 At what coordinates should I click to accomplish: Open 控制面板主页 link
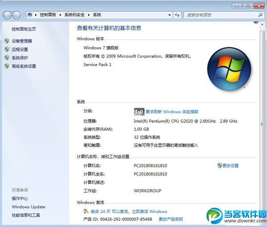pos(24,29)
